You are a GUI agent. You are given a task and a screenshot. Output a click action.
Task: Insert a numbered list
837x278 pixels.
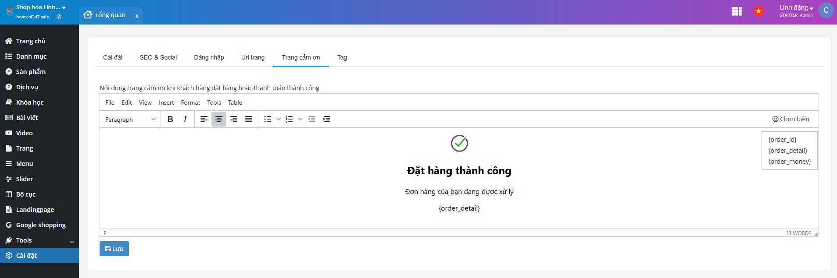(x=290, y=119)
